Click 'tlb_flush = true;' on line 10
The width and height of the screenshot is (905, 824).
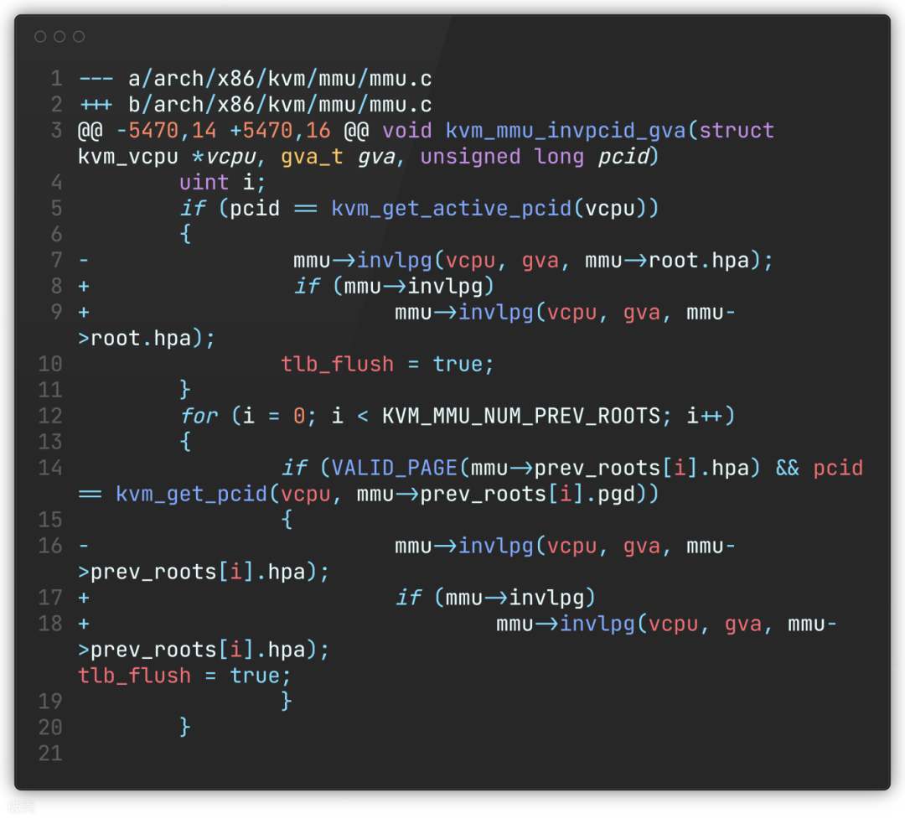386,365
